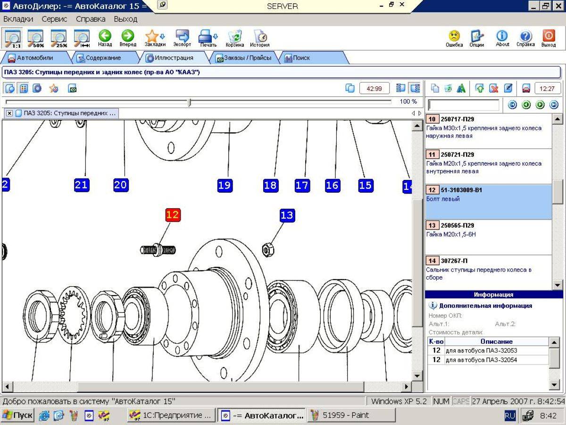Click the Печать print icon
This screenshot has height=425, width=566.
(208, 38)
